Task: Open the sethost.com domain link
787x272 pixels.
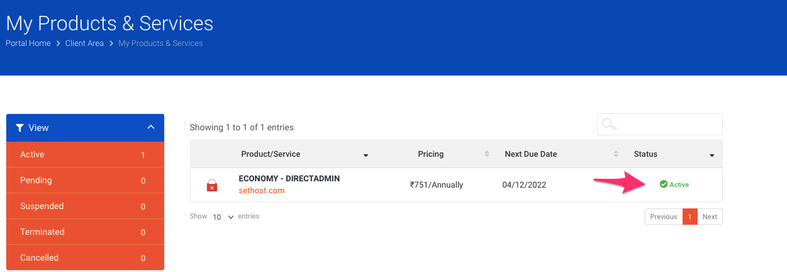Action: [262, 191]
